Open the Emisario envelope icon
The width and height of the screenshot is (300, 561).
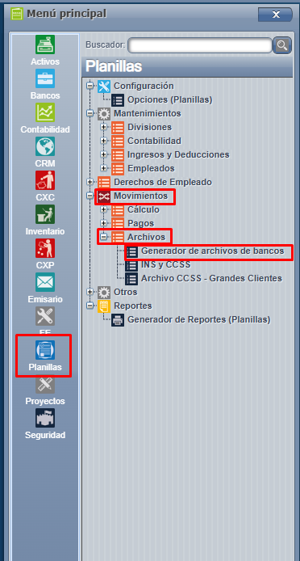click(45, 282)
